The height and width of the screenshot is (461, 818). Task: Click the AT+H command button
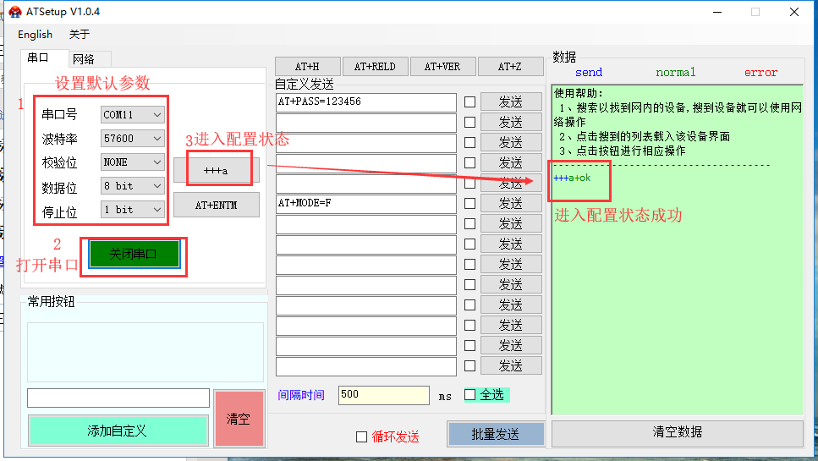(306, 67)
